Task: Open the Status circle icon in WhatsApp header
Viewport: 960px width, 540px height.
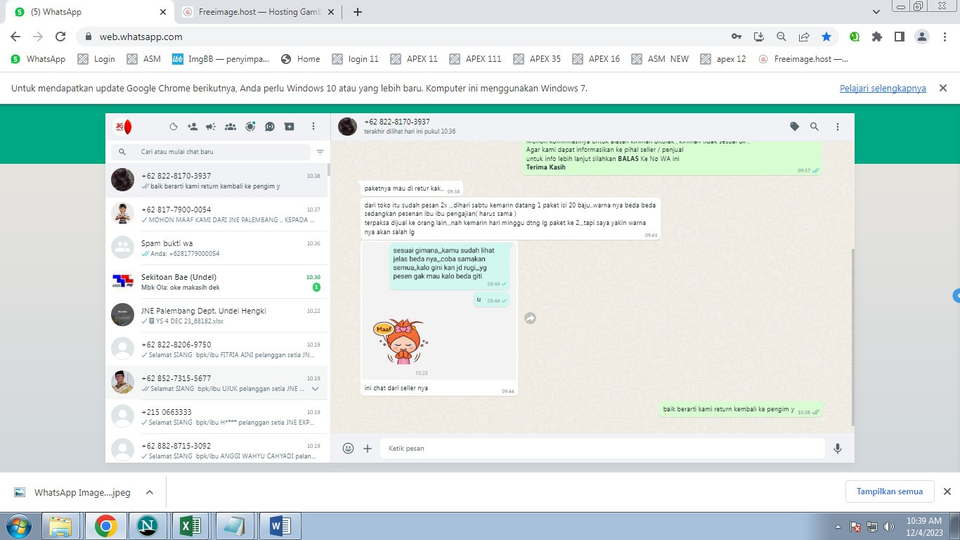Action: pyautogui.click(x=174, y=127)
